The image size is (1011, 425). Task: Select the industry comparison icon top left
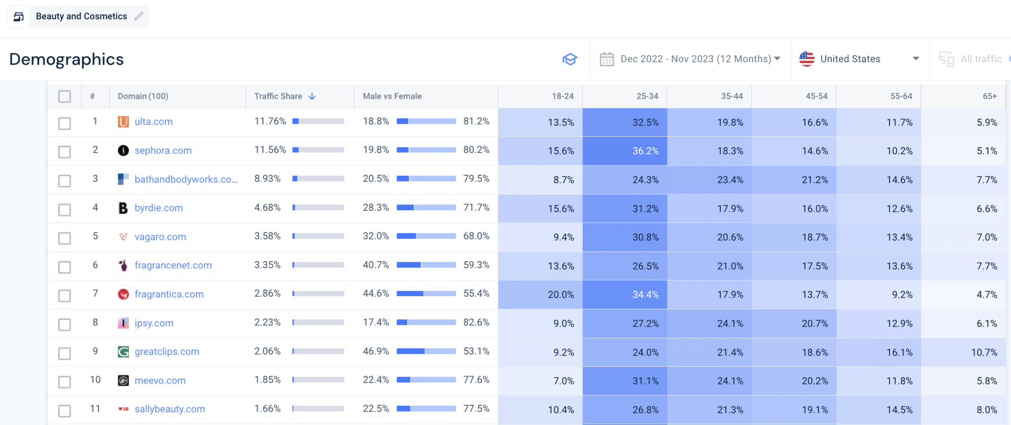pos(18,16)
